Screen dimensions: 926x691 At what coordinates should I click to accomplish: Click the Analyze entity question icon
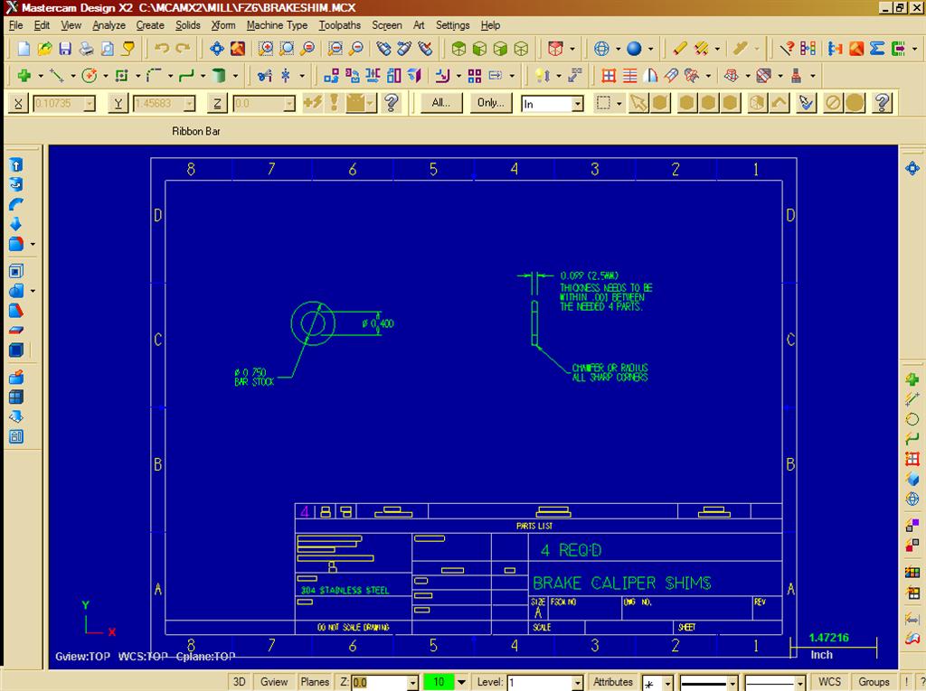787,49
